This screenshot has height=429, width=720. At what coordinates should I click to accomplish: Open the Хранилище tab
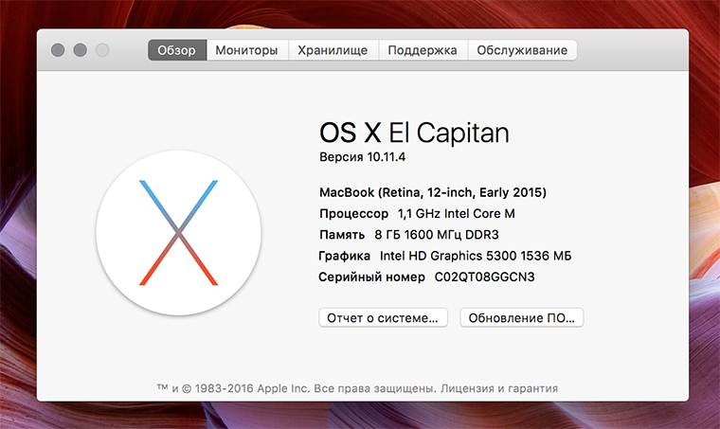(x=333, y=50)
